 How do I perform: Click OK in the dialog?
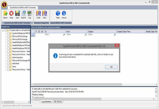click(111, 67)
